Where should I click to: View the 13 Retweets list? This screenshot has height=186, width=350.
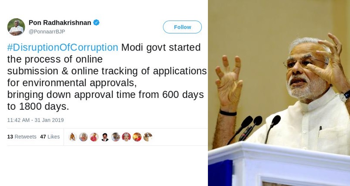point(22,137)
